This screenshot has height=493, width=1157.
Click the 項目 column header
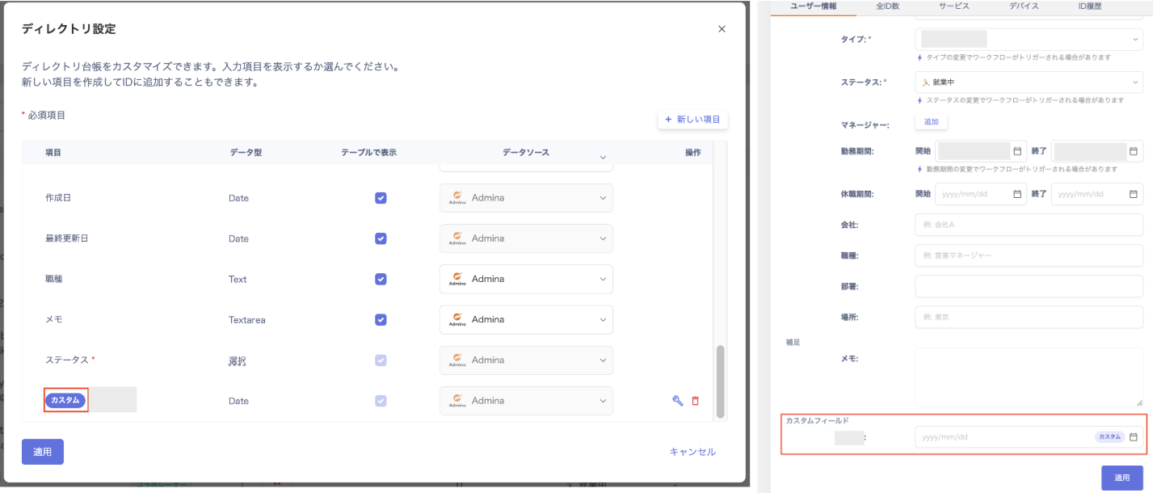click(53, 152)
